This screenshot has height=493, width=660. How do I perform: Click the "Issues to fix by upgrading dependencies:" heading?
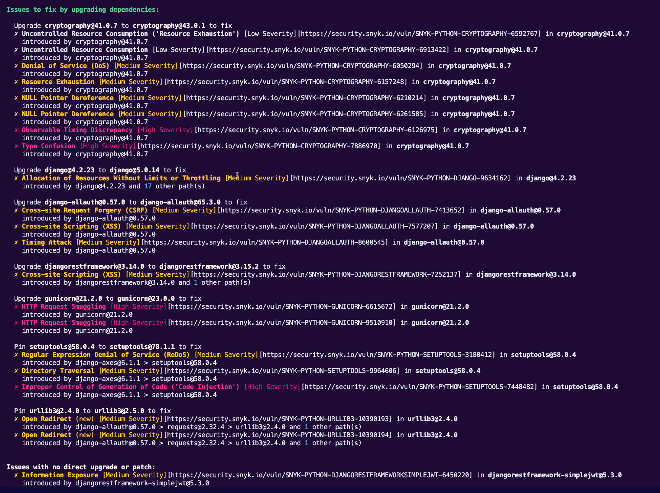83,10
